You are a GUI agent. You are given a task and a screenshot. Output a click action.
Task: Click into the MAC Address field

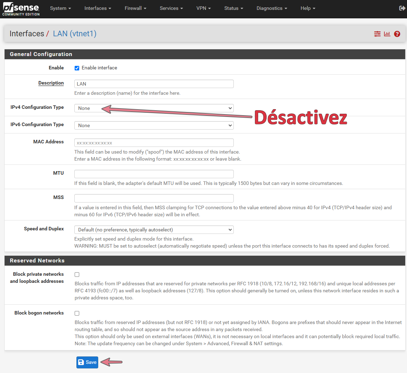(154, 143)
